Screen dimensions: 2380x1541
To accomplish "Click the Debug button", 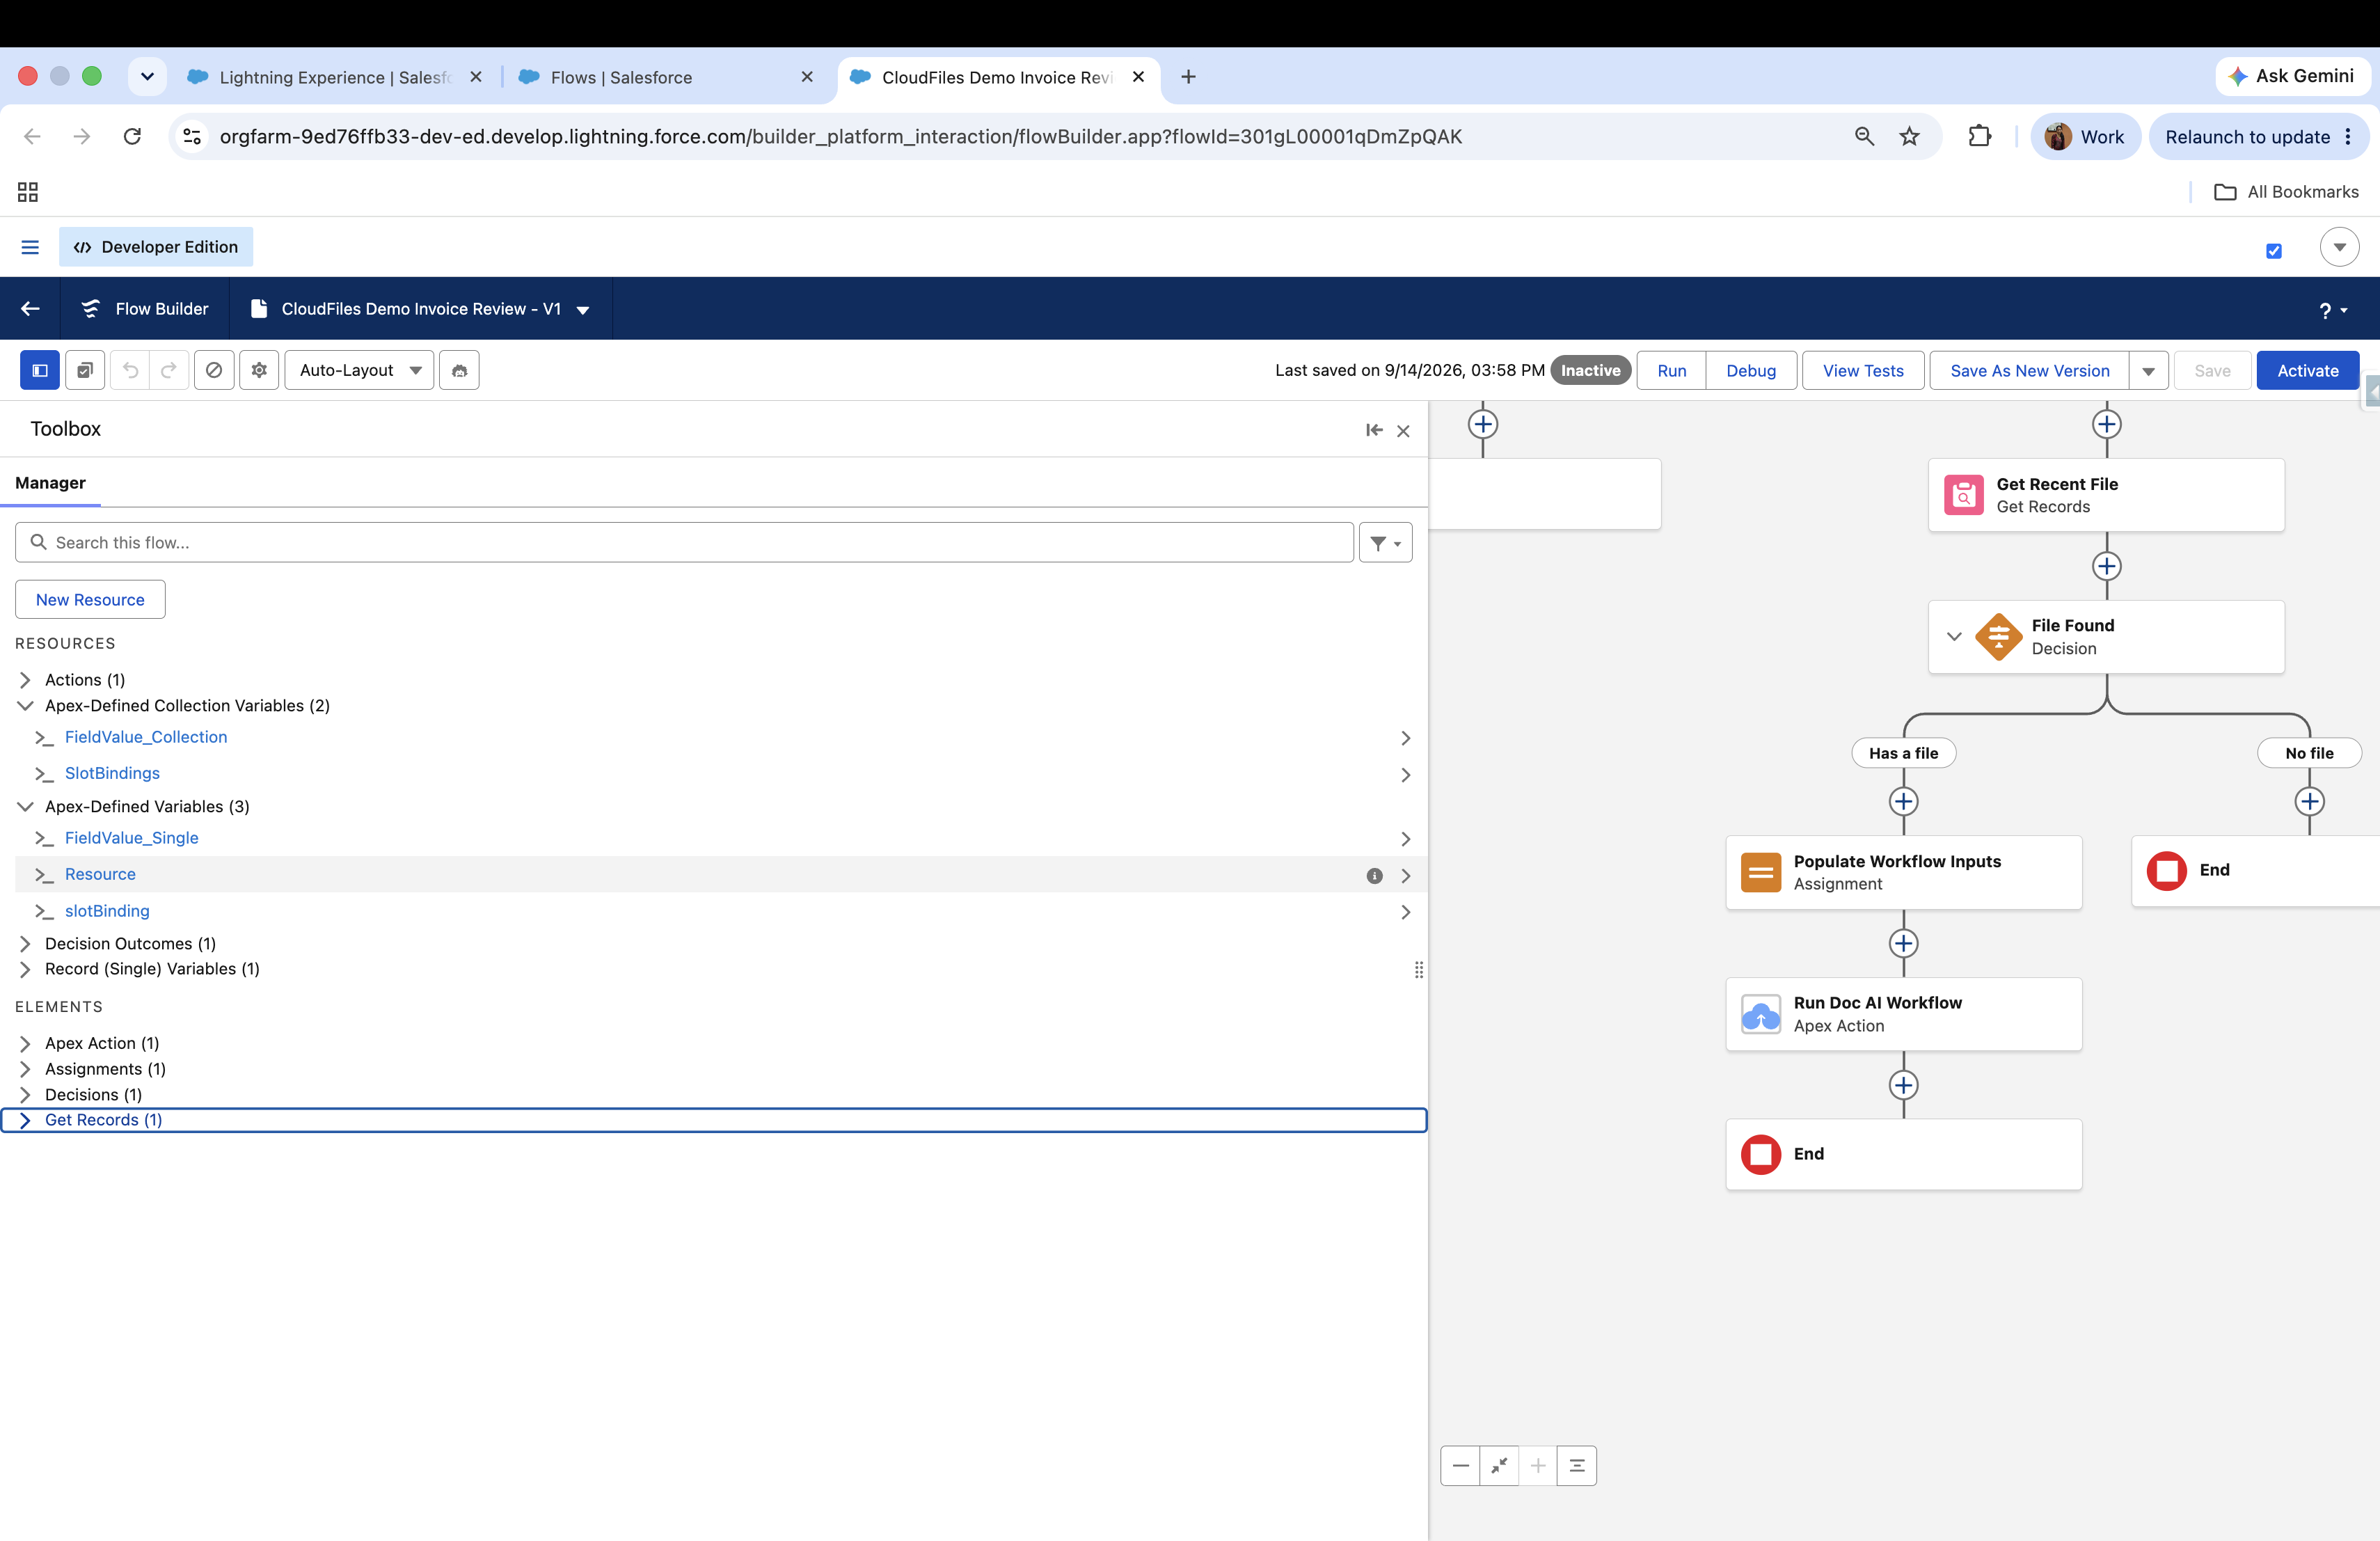I will 1751,370.
